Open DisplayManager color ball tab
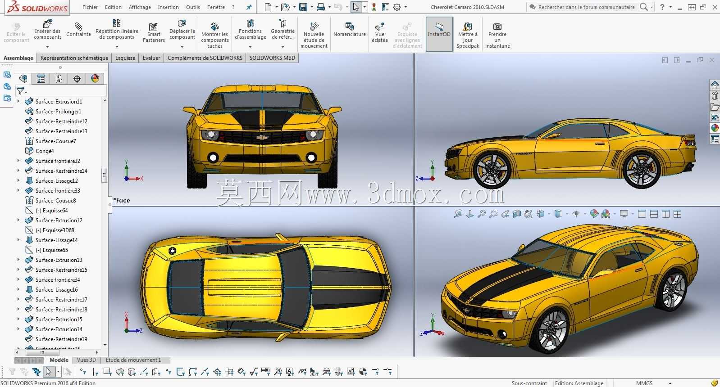720x387 pixels. coord(95,79)
